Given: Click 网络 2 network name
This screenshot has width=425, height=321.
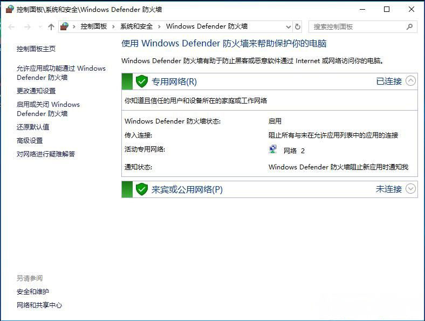Looking at the screenshot, I should click(x=294, y=151).
